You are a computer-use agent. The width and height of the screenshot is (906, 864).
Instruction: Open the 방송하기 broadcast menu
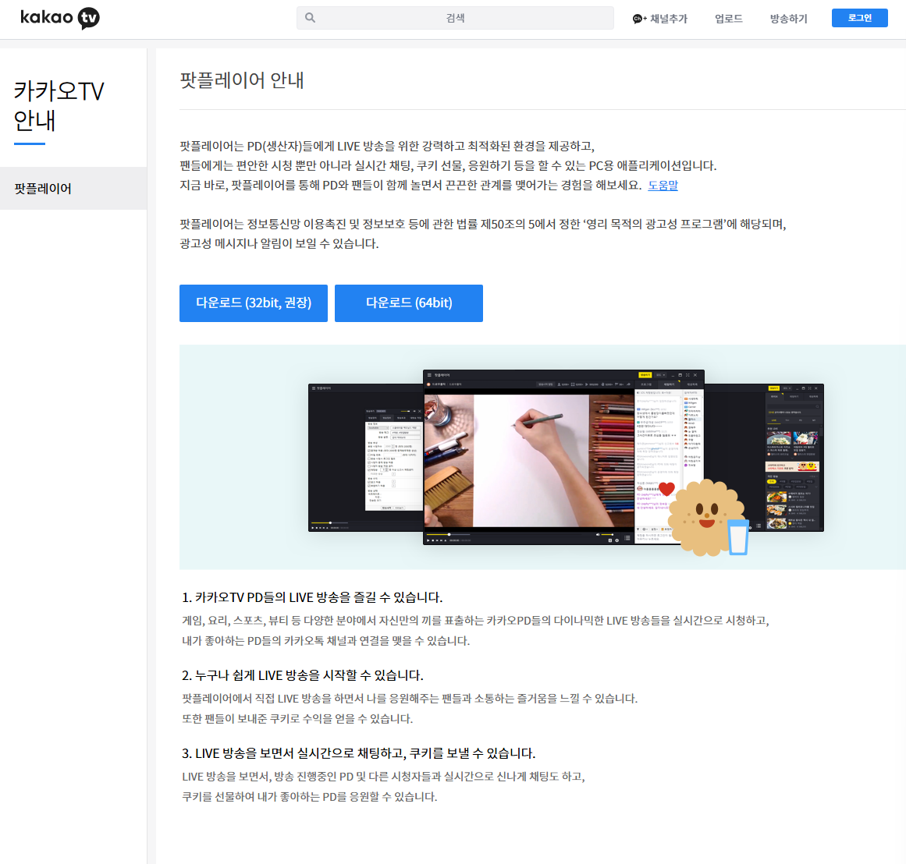788,19
